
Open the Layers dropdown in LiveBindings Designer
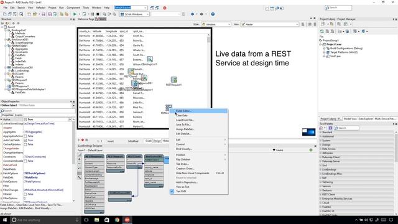278,150
